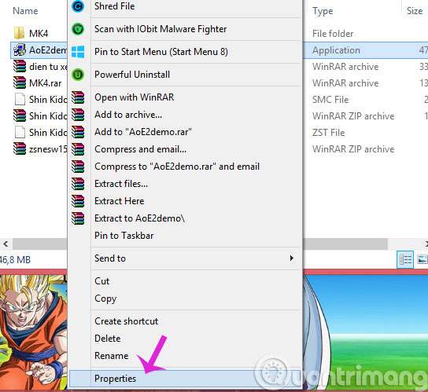Click WinRAR icon beside Add to archive
This screenshot has width=428, height=392.
(x=78, y=115)
